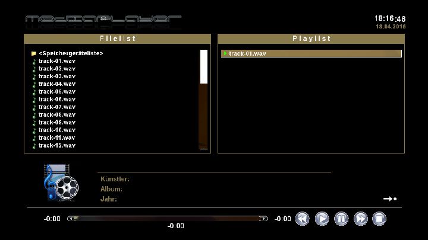The width and height of the screenshot is (428, 240).
Task: Switch to the Playlist panel header
Action: (311, 39)
